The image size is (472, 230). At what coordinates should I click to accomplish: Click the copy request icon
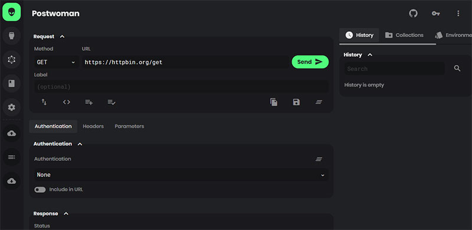coord(274,102)
